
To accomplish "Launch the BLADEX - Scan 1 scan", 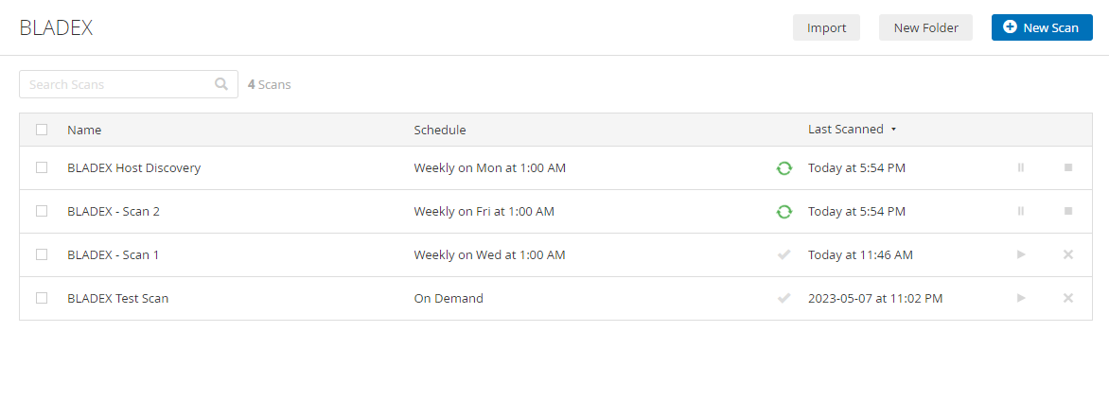I will click(x=1021, y=254).
